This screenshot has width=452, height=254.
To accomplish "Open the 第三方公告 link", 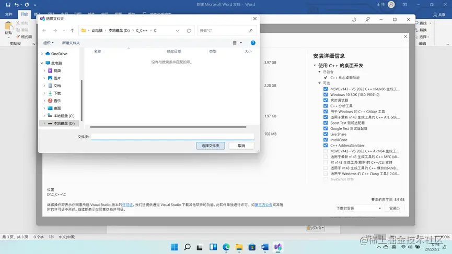I will pyautogui.click(x=263, y=205).
